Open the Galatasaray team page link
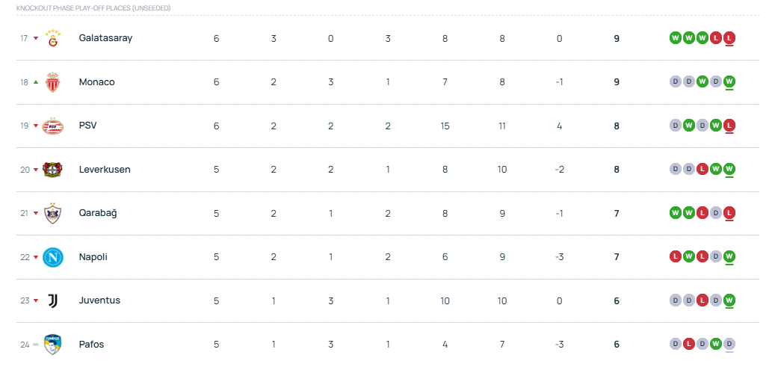The width and height of the screenshot is (775, 367). [x=106, y=38]
